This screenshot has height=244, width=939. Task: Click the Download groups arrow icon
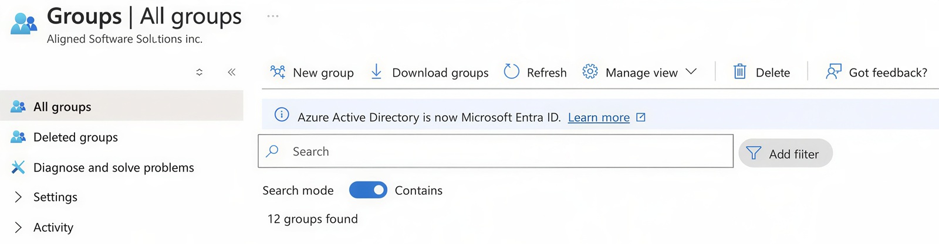pos(376,71)
